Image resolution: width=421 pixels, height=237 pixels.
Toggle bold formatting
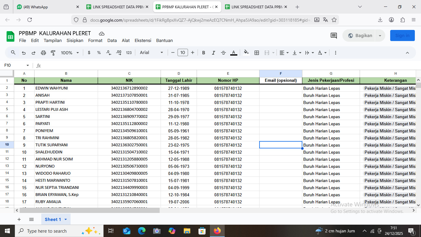coord(204,53)
